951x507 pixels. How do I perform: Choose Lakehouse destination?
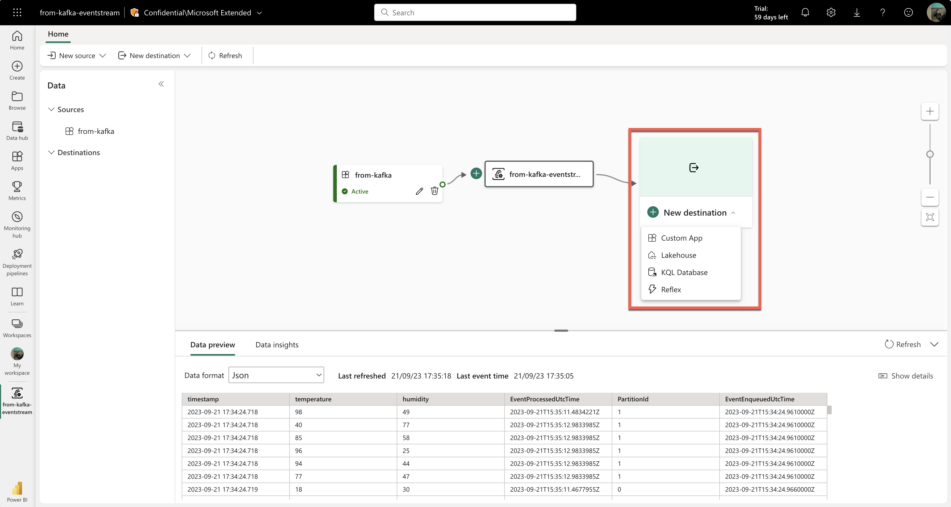691,255
